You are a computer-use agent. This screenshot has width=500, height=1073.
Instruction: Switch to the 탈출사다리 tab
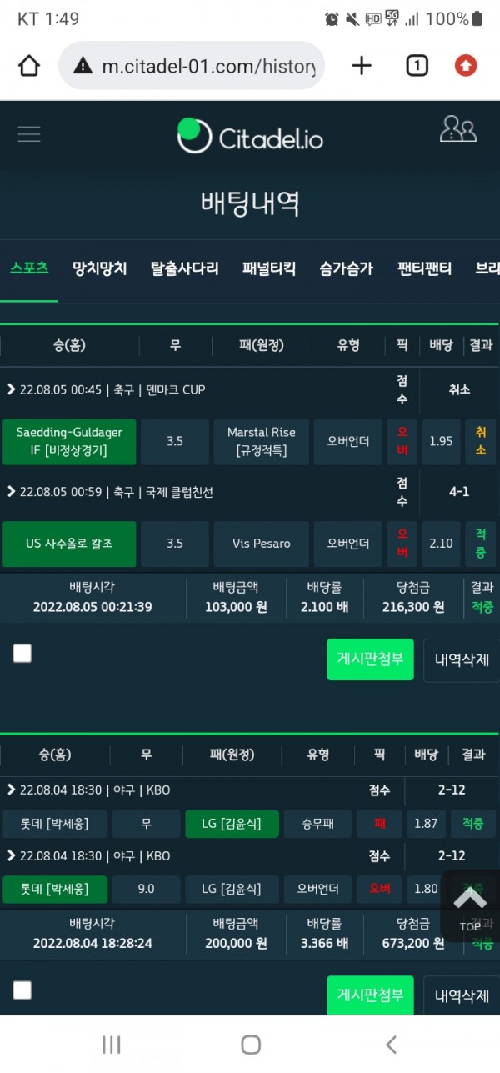click(x=185, y=268)
